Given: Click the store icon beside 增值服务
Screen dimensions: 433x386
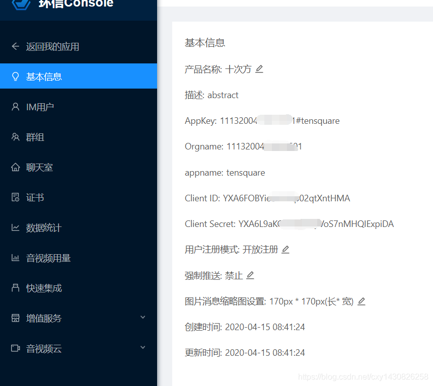Looking at the screenshot, I should pyautogui.click(x=16, y=318).
